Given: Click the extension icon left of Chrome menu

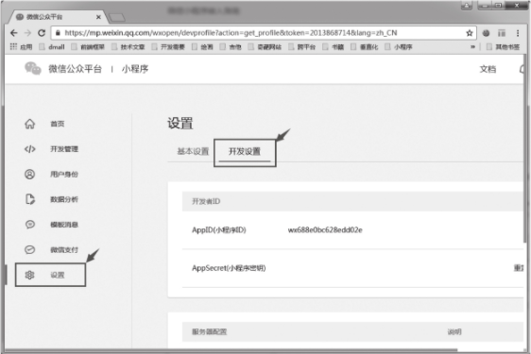Looking at the screenshot, I should [502, 33].
